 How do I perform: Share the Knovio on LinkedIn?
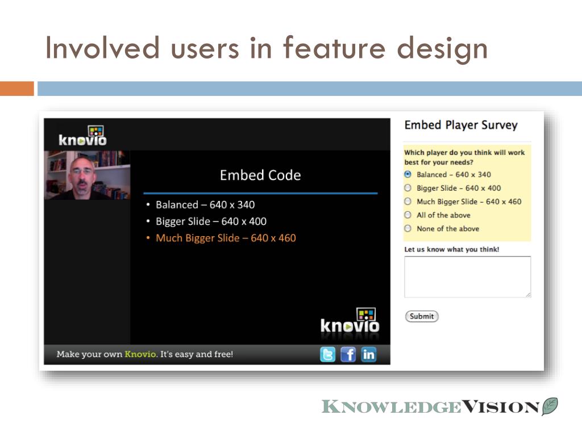click(368, 354)
